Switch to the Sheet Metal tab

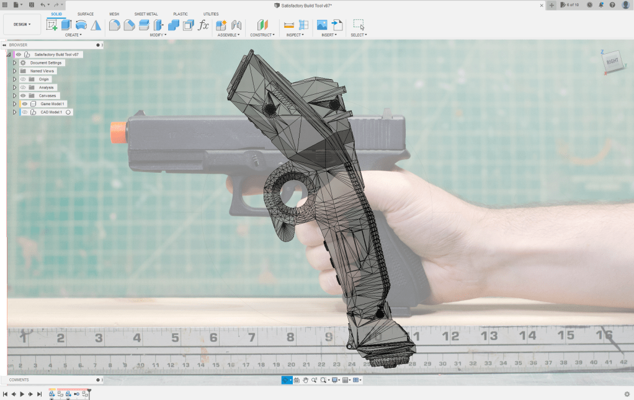pos(146,14)
